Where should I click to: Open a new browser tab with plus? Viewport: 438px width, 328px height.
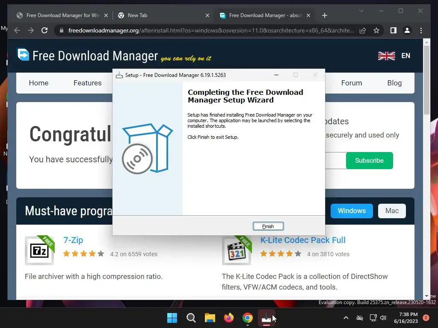[x=324, y=15]
